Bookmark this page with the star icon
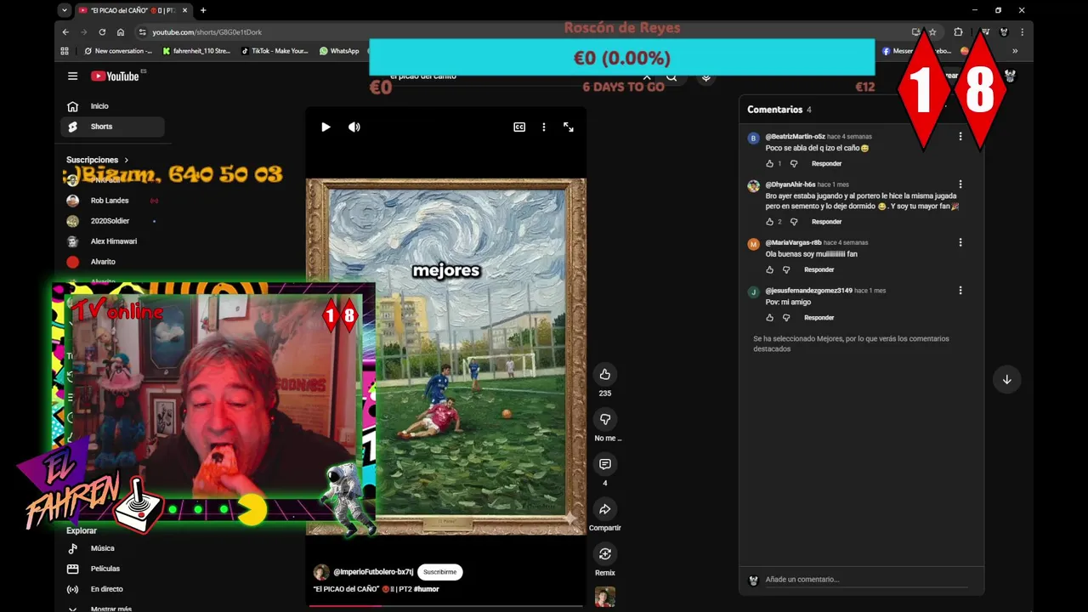The width and height of the screenshot is (1088, 612). (932, 32)
